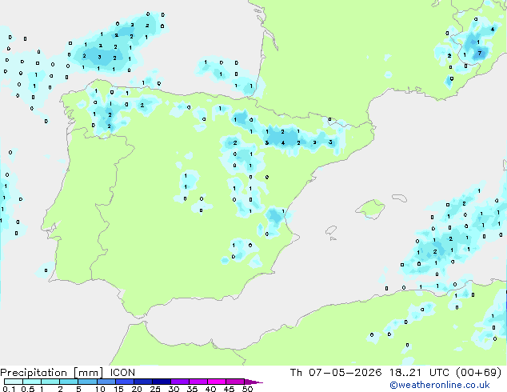
Task: Choose the 10–15 mm legend color swatch
Action: 106,382
